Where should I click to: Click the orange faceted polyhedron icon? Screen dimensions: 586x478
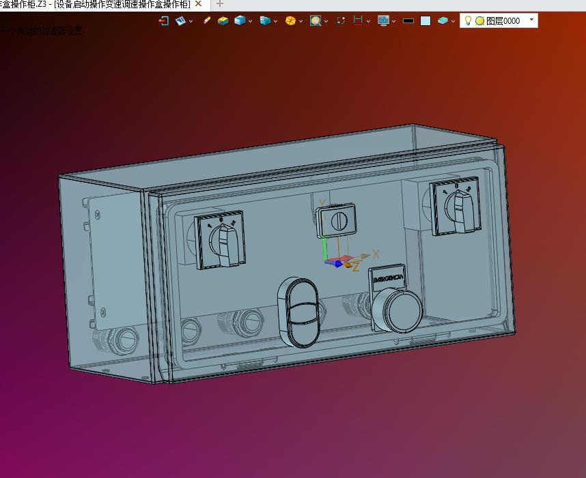[x=290, y=20]
